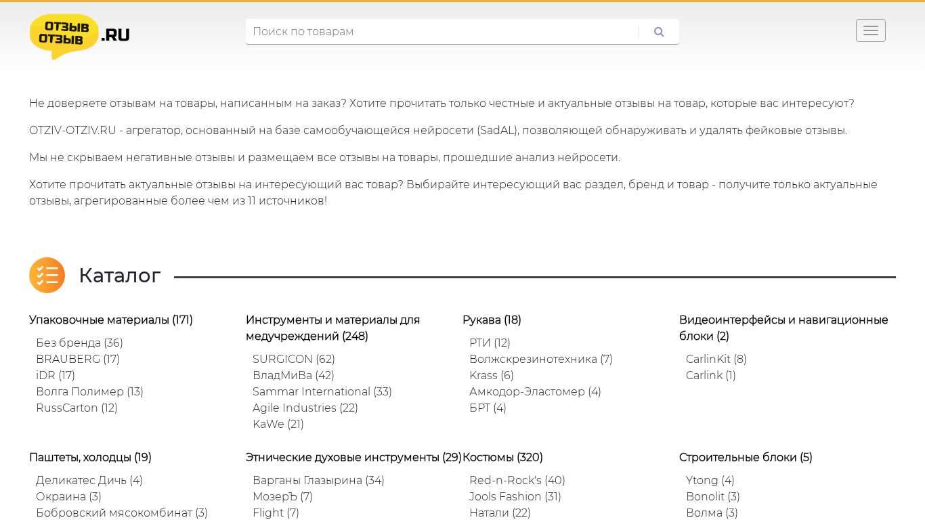Select brand Волжскрезинотехника (7)
Screen dimensions: 925x520
click(x=541, y=359)
